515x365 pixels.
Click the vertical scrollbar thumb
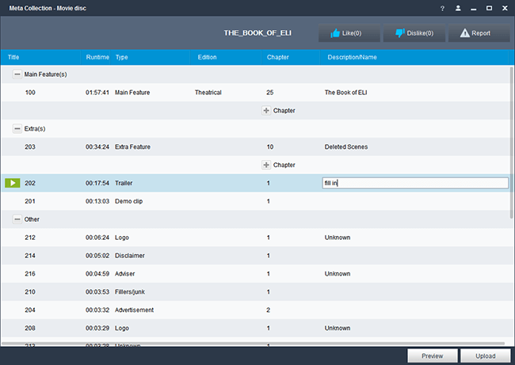(x=511, y=143)
